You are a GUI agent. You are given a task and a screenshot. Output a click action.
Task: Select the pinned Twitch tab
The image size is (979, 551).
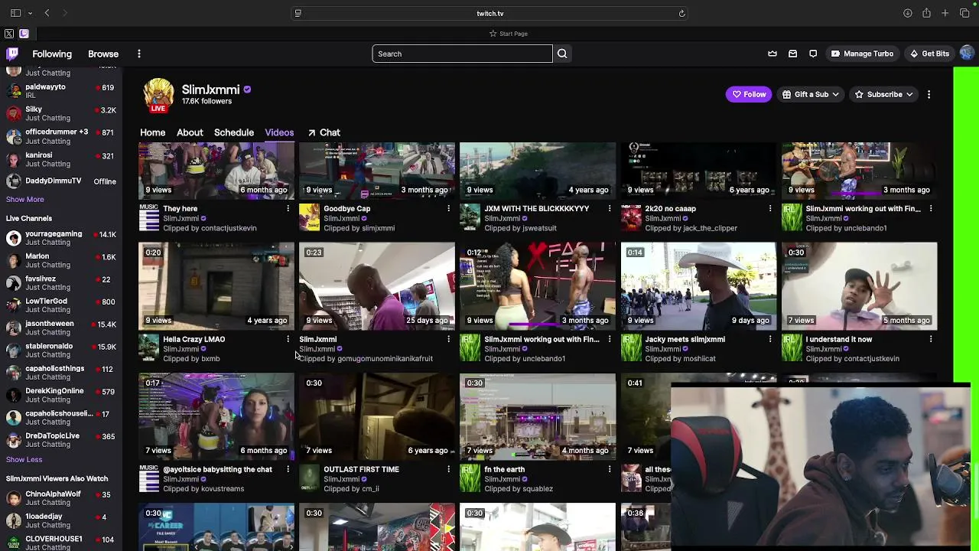coord(24,34)
